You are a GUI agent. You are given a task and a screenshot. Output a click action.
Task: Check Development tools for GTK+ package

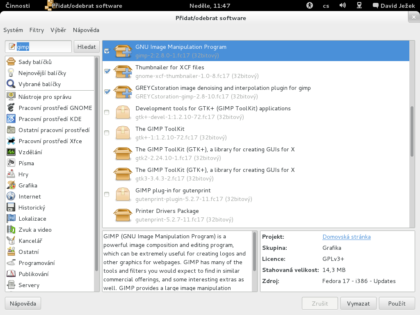pos(107,112)
